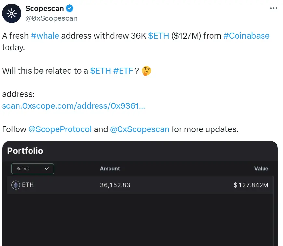Click the dropdown chevron on the Select control

coord(46,169)
